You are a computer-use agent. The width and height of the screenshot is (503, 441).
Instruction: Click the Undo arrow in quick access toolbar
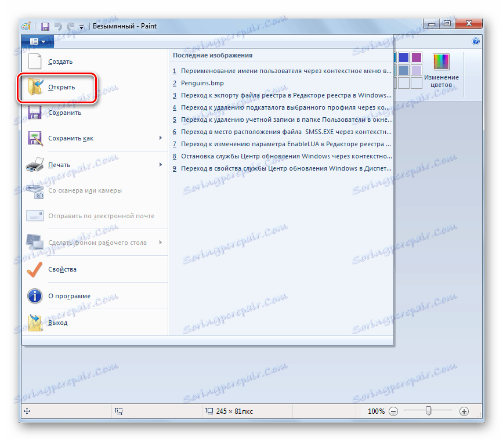tap(58, 26)
